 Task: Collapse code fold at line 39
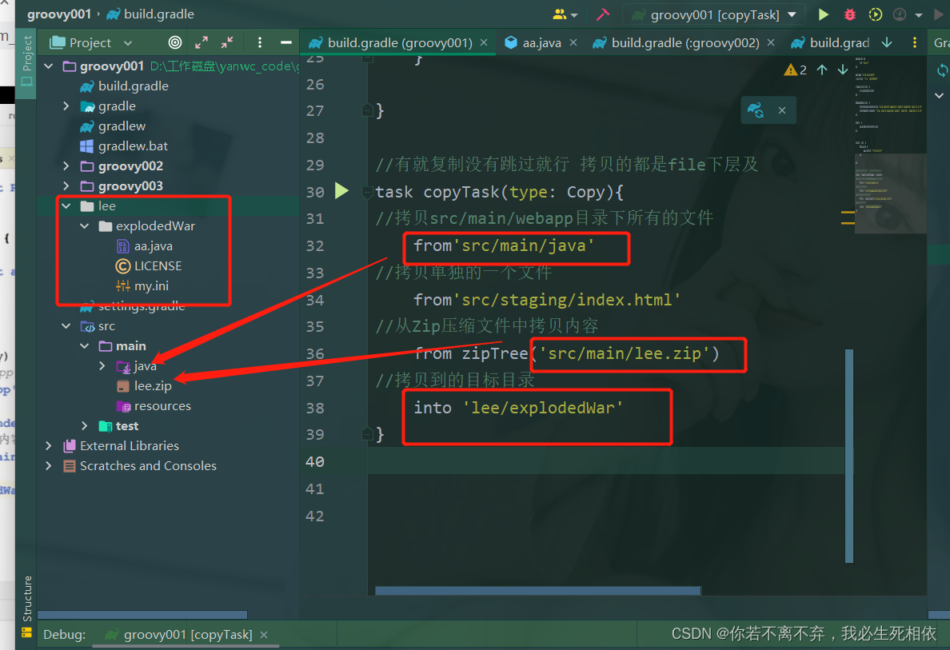[x=367, y=434]
